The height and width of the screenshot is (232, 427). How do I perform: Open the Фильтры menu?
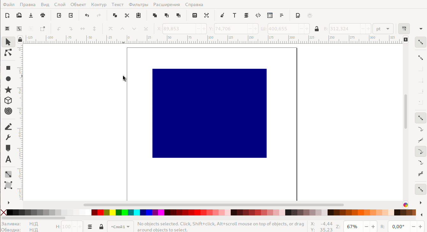[138, 4]
